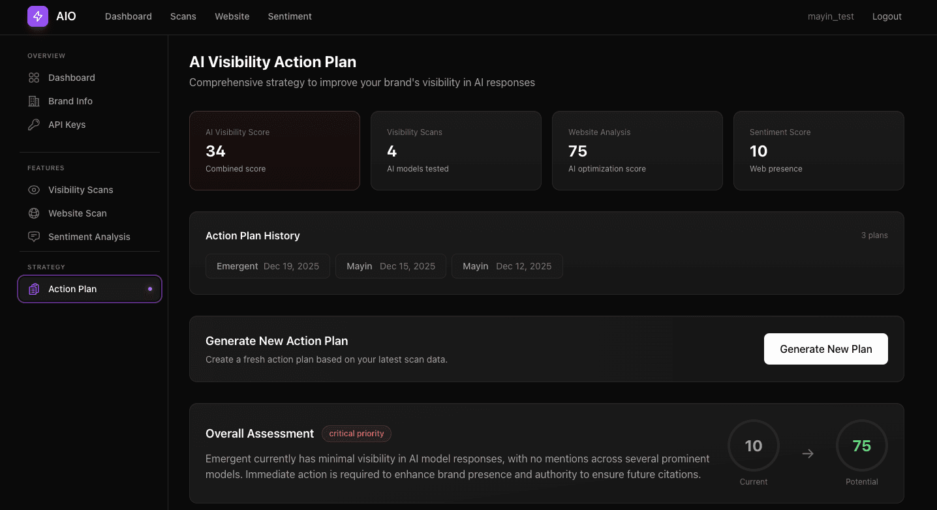Click the Brand Info building icon
This screenshot has height=510, width=937.
point(34,101)
